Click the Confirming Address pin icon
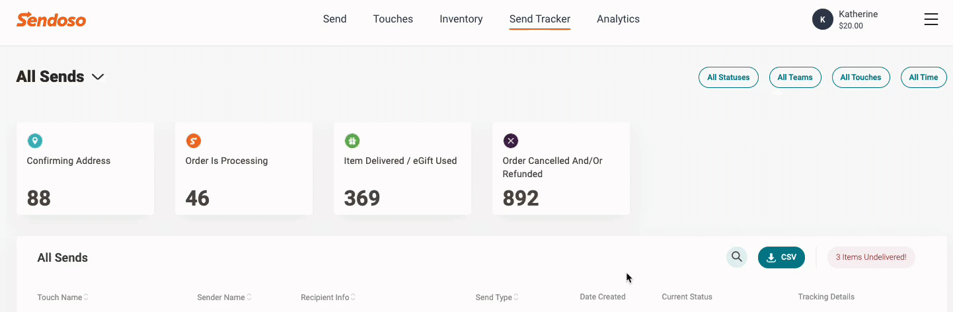This screenshot has width=953, height=312. (35, 141)
